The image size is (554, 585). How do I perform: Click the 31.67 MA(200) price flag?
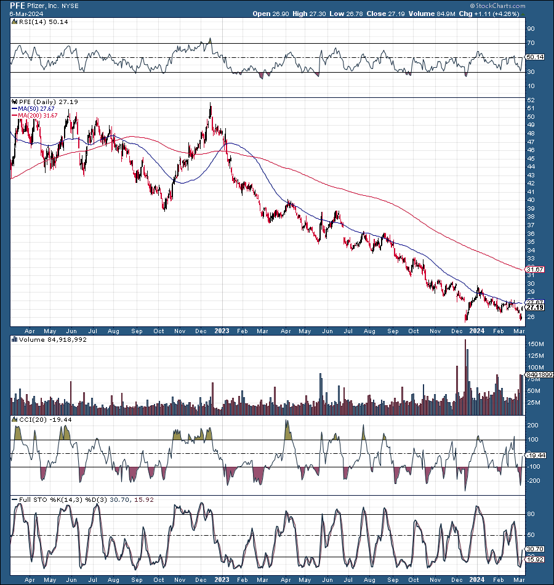tap(534, 268)
